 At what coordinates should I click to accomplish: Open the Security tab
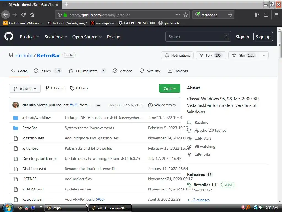[150, 71]
